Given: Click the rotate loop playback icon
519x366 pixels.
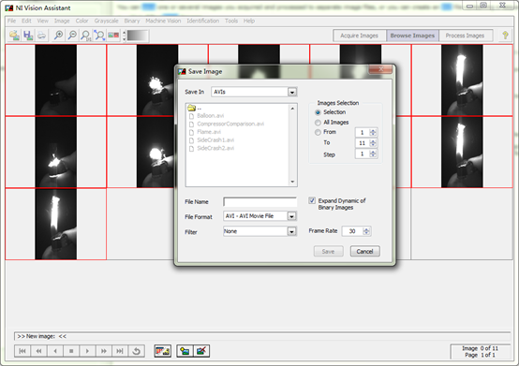Looking at the screenshot, I should (x=137, y=351).
